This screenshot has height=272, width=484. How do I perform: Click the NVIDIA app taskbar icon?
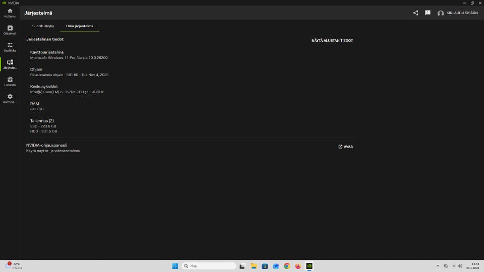coord(309,266)
